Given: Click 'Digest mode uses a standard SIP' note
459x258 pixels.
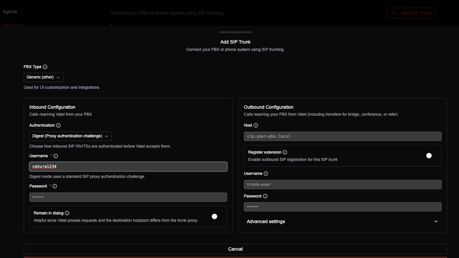Looking at the screenshot, I should coord(87,177).
